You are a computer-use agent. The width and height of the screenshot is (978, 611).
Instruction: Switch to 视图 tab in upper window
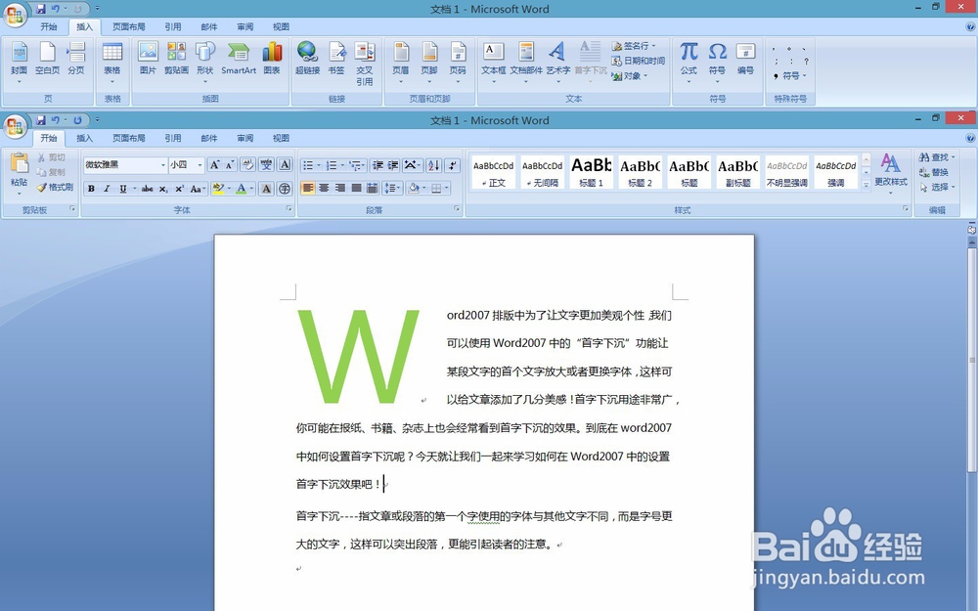[281, 26]
